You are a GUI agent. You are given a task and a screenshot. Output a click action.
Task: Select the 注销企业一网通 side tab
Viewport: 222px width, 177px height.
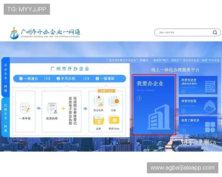click(6, 117)
